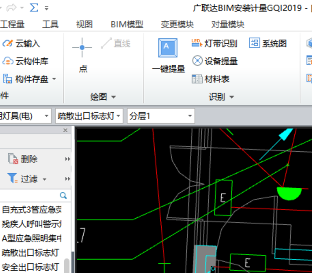Click the 构件存盘 save component icon
Screen dimensions: 312x273
click(x=8, y=79)
